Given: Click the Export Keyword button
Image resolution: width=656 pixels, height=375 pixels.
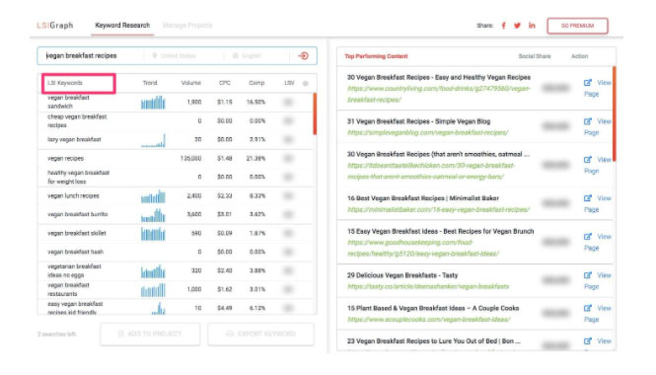Looking at the screenshot, I should pos(260,334).
